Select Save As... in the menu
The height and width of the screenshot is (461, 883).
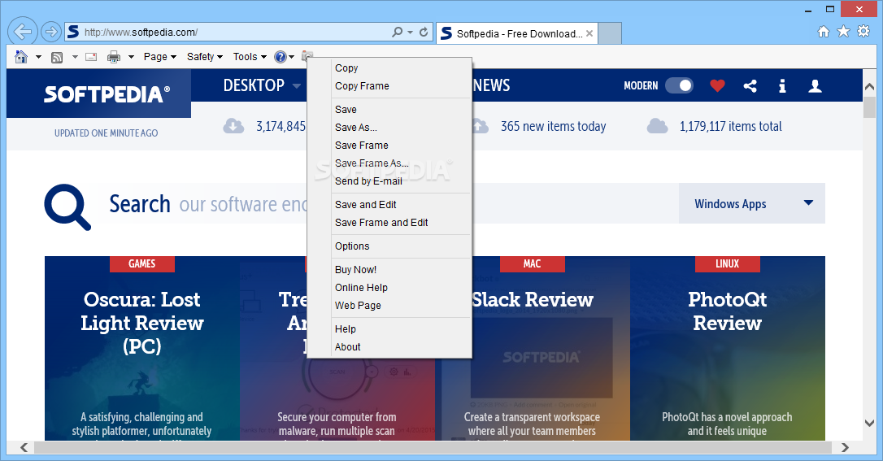(x=356, y=128)
